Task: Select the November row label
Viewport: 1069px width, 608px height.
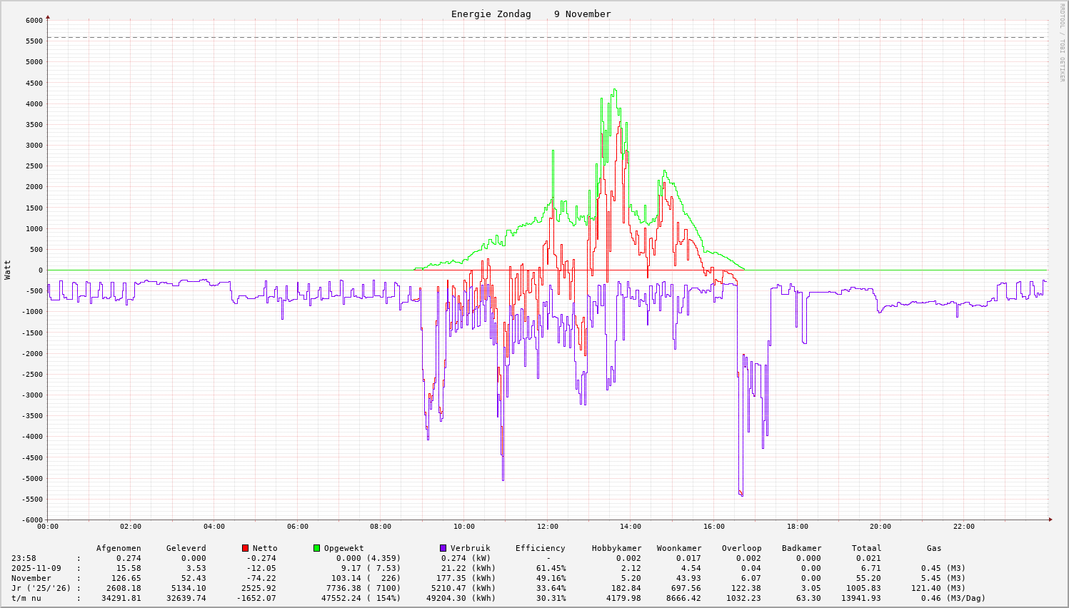Action: (x=31, y=578)
